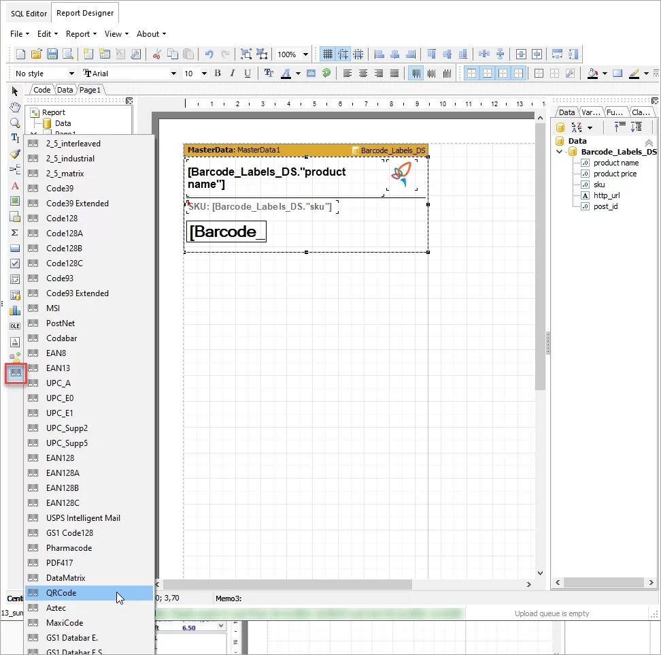Open the Code tab
Image resolution: width=661 pixels, height=655 pixels.
tap(41, 90)
